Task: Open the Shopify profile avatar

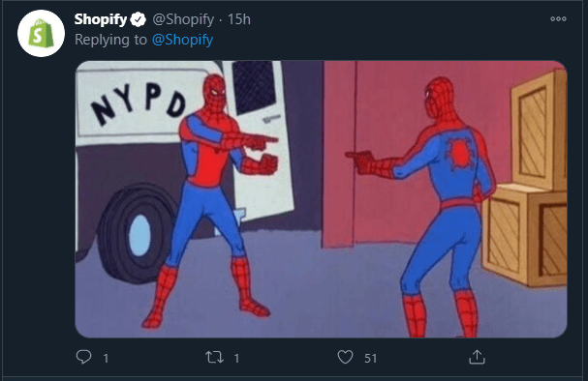Action: click(x=41, y=33)
